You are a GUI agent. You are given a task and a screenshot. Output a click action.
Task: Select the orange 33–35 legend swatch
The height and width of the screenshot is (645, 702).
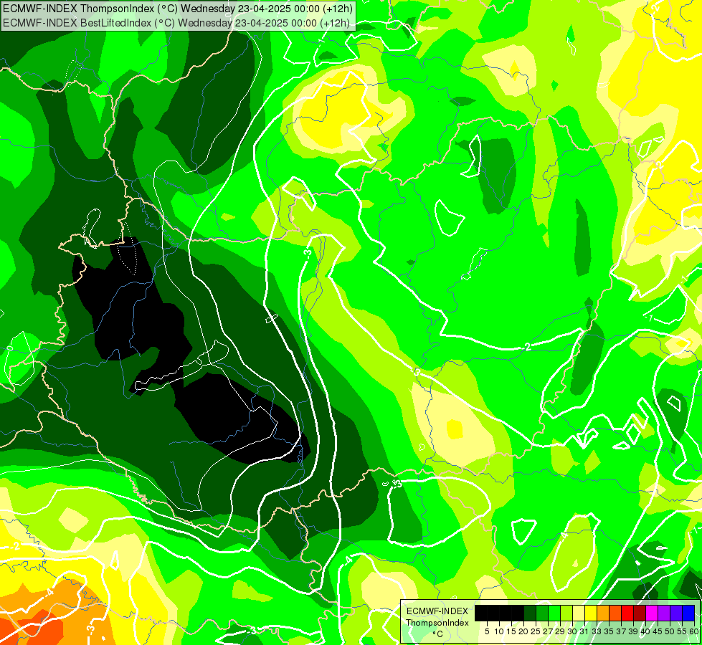603,613
